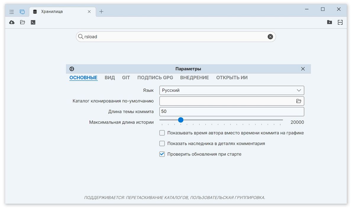Clear the rsload search query
Viewport: 355px width, 210px height.
(x=270, y=37)
